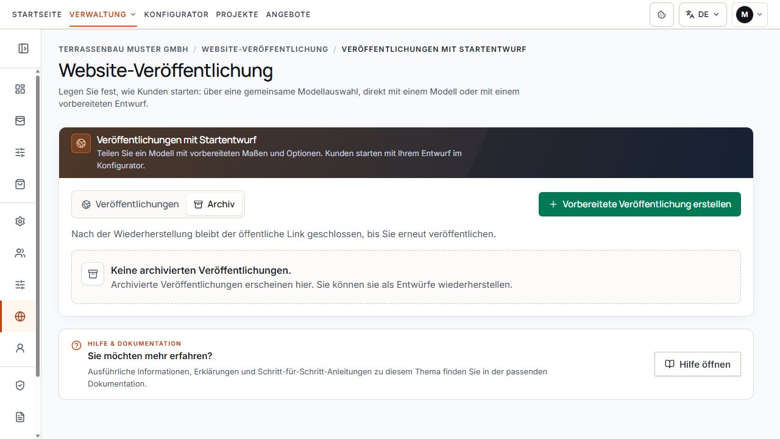The height and width of the screenshot is (439, 780).
Task: Go to Startseite in top navigation
Action: [37, 15]
